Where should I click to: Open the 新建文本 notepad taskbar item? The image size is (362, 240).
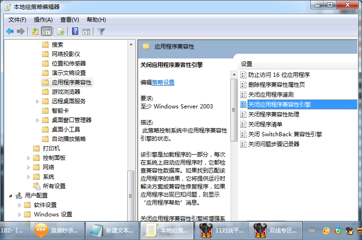[112, 231]
